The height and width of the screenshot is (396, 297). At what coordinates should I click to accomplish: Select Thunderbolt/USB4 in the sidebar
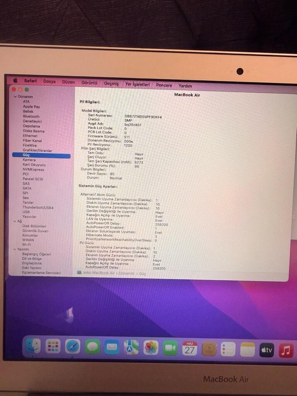[38, 208]
